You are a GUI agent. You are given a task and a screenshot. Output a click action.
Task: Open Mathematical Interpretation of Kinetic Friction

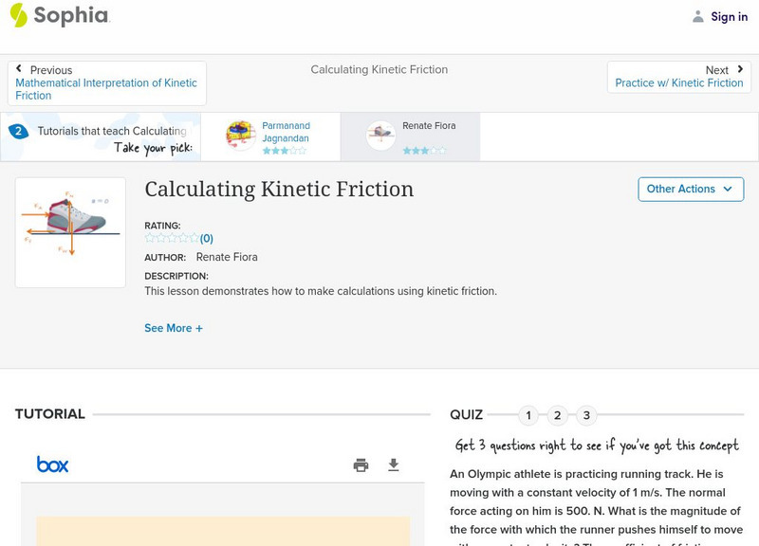[107, 89]
